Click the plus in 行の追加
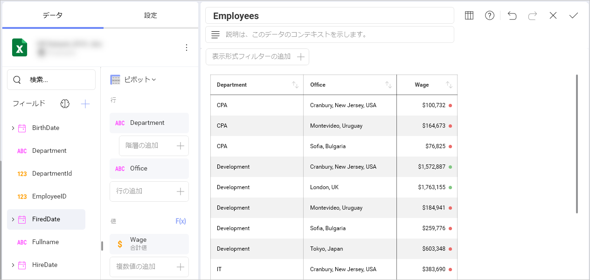Viewport: 590px width, 280px height. point(180,191)
